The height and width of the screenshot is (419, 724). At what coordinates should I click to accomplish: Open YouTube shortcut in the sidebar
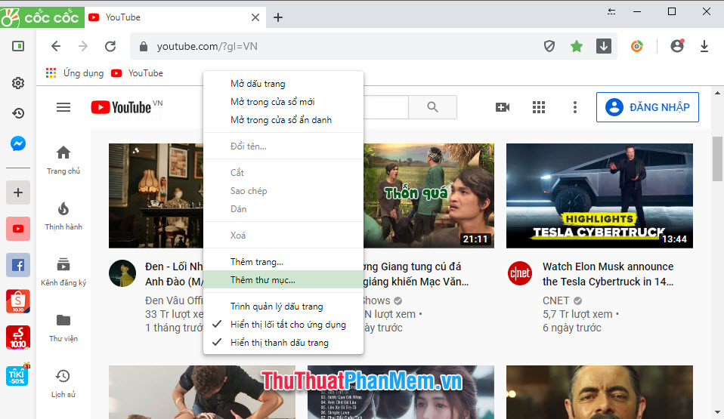18,229
